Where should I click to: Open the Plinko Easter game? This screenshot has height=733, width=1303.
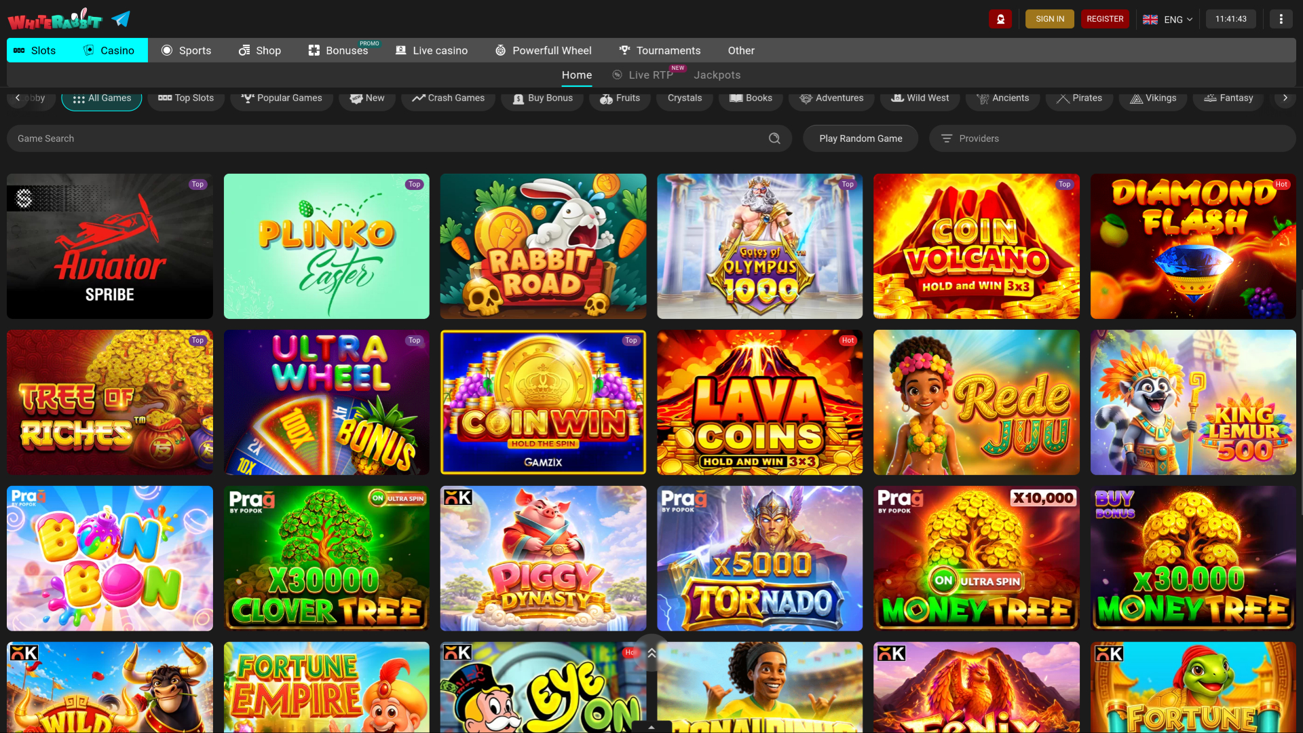[x=326, y=246]
